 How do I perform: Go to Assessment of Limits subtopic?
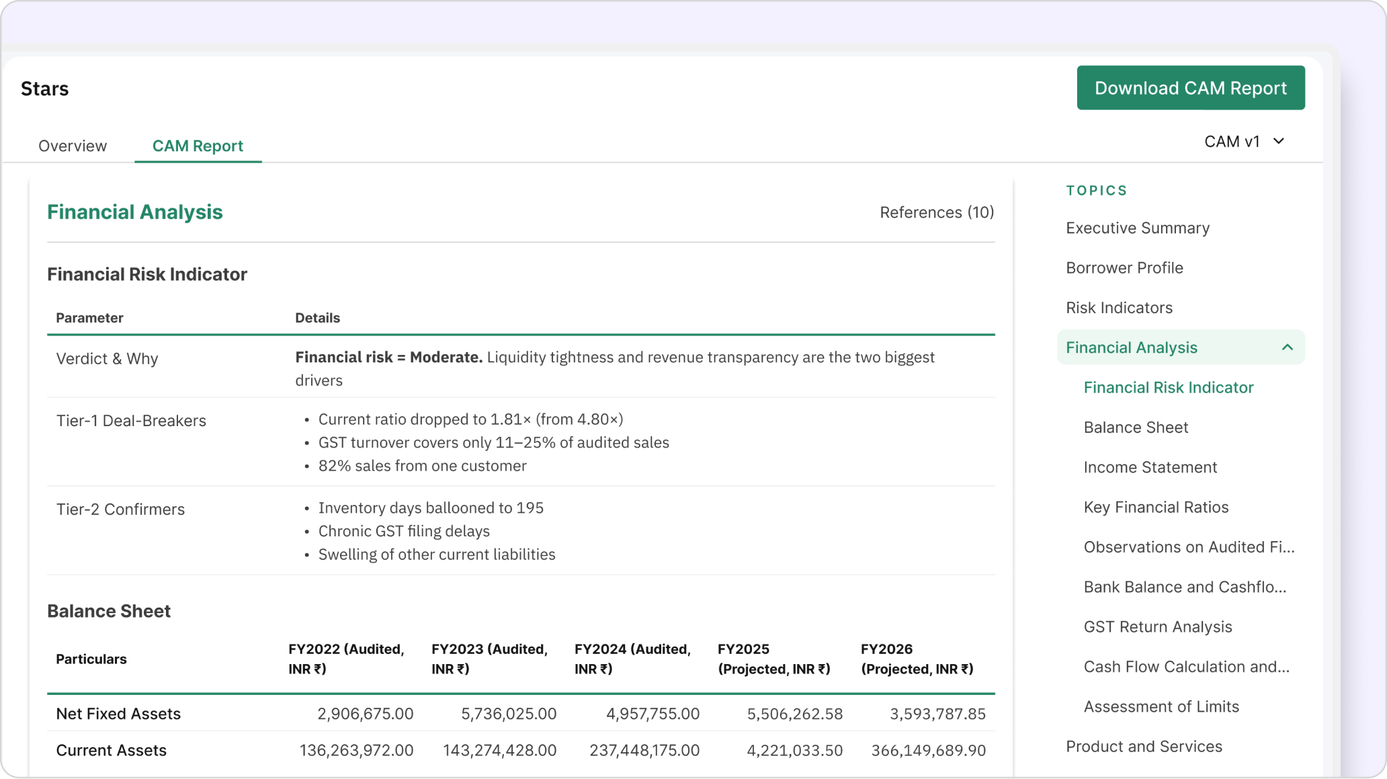point(1161,707)
